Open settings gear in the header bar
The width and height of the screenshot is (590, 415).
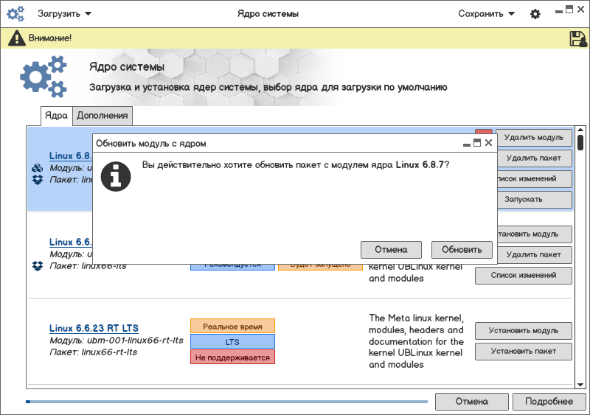[x=535, y=14]
